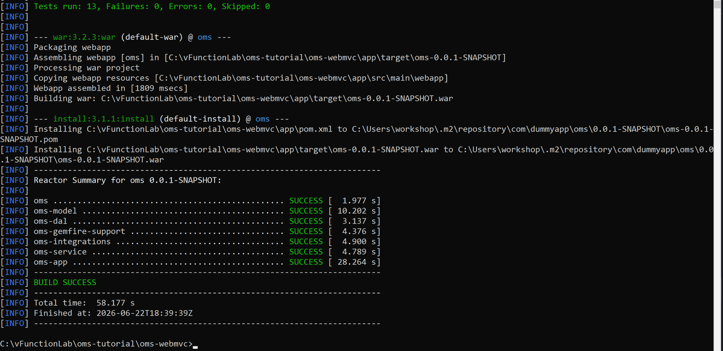Select the 'Assembling webapp [oms]' line
723x351 pixels.
click(270, 58)
